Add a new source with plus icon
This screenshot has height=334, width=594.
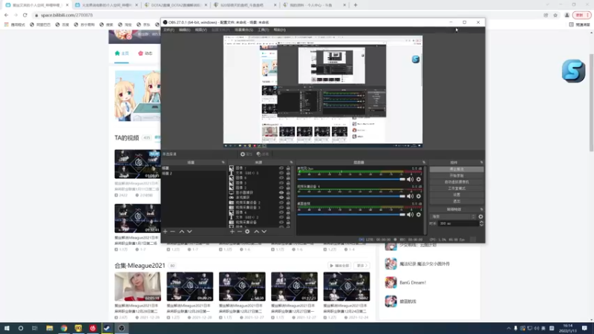click(x=232, y=232)
